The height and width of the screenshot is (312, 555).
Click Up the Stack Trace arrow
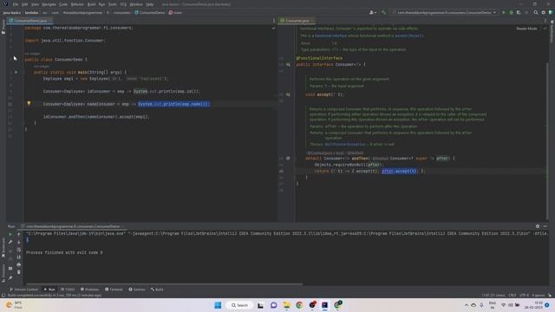(19, 234)
